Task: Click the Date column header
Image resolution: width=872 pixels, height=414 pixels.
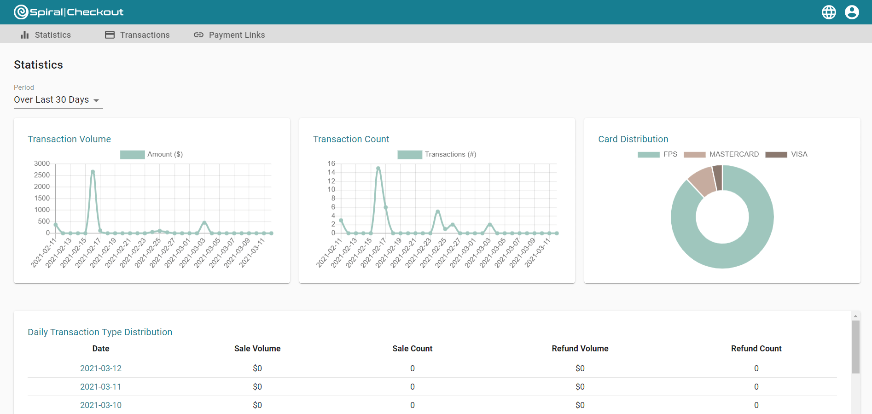Action: pyautogui.click(x=101, y=349)
